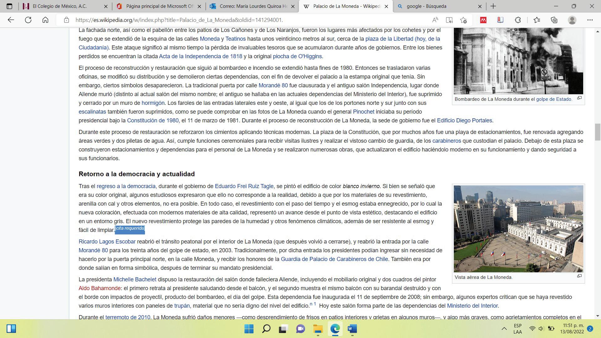Open the tab actions menu icon

pos(9,6)
